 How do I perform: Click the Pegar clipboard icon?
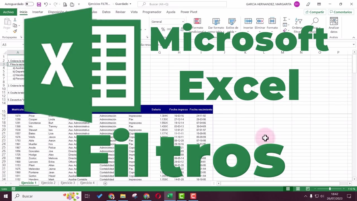[x=7, y=22]
